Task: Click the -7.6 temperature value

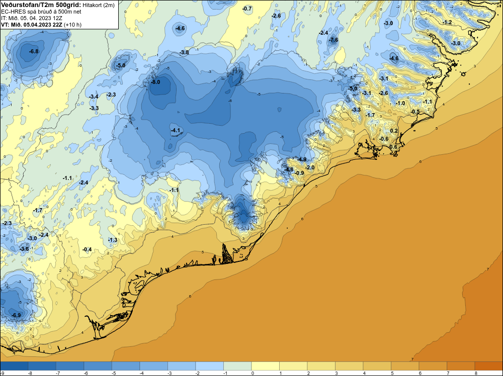Action: pos(333,40)
